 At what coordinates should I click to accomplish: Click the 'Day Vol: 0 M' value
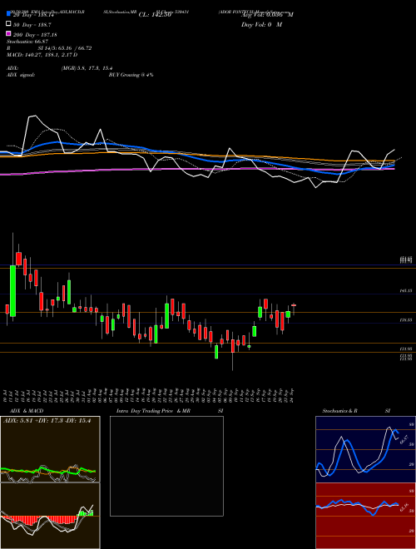coord(261,25)
